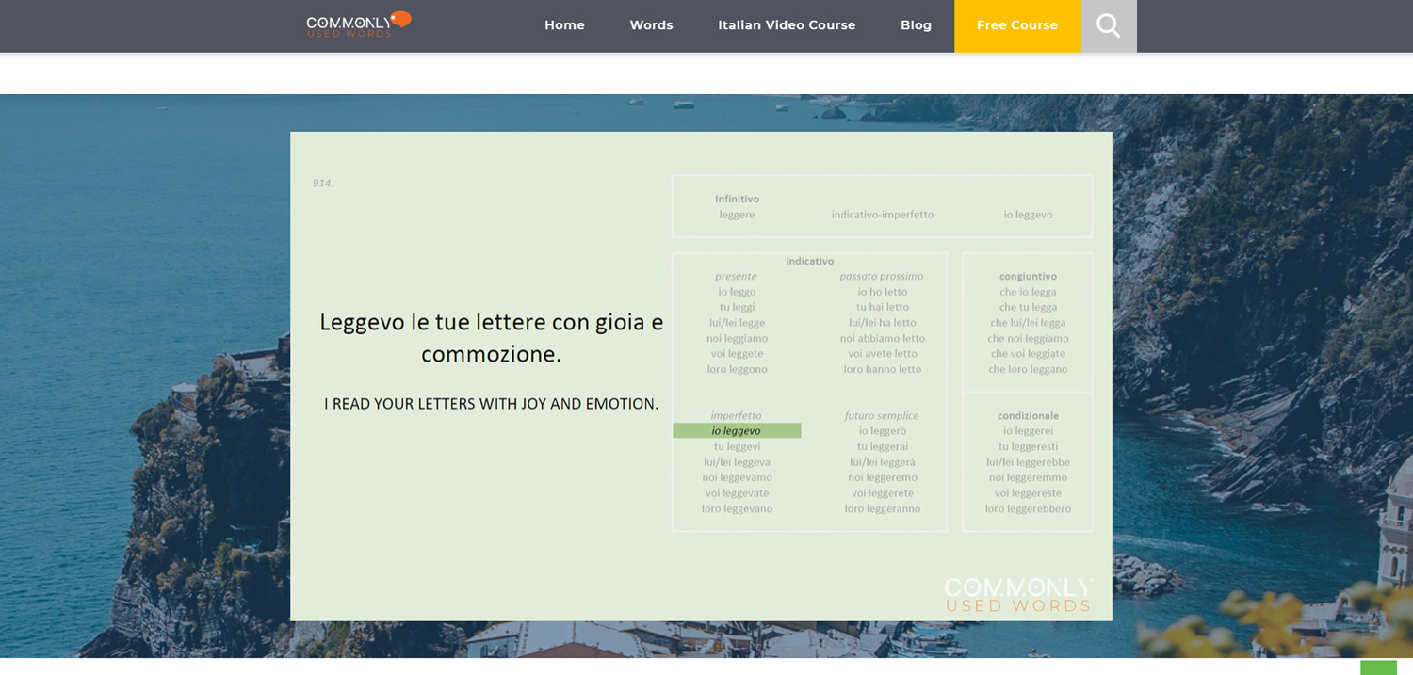Screen dimensions: 1413x675
Task: Click 'io leggo' under presente
Action: tap(737, 292)
